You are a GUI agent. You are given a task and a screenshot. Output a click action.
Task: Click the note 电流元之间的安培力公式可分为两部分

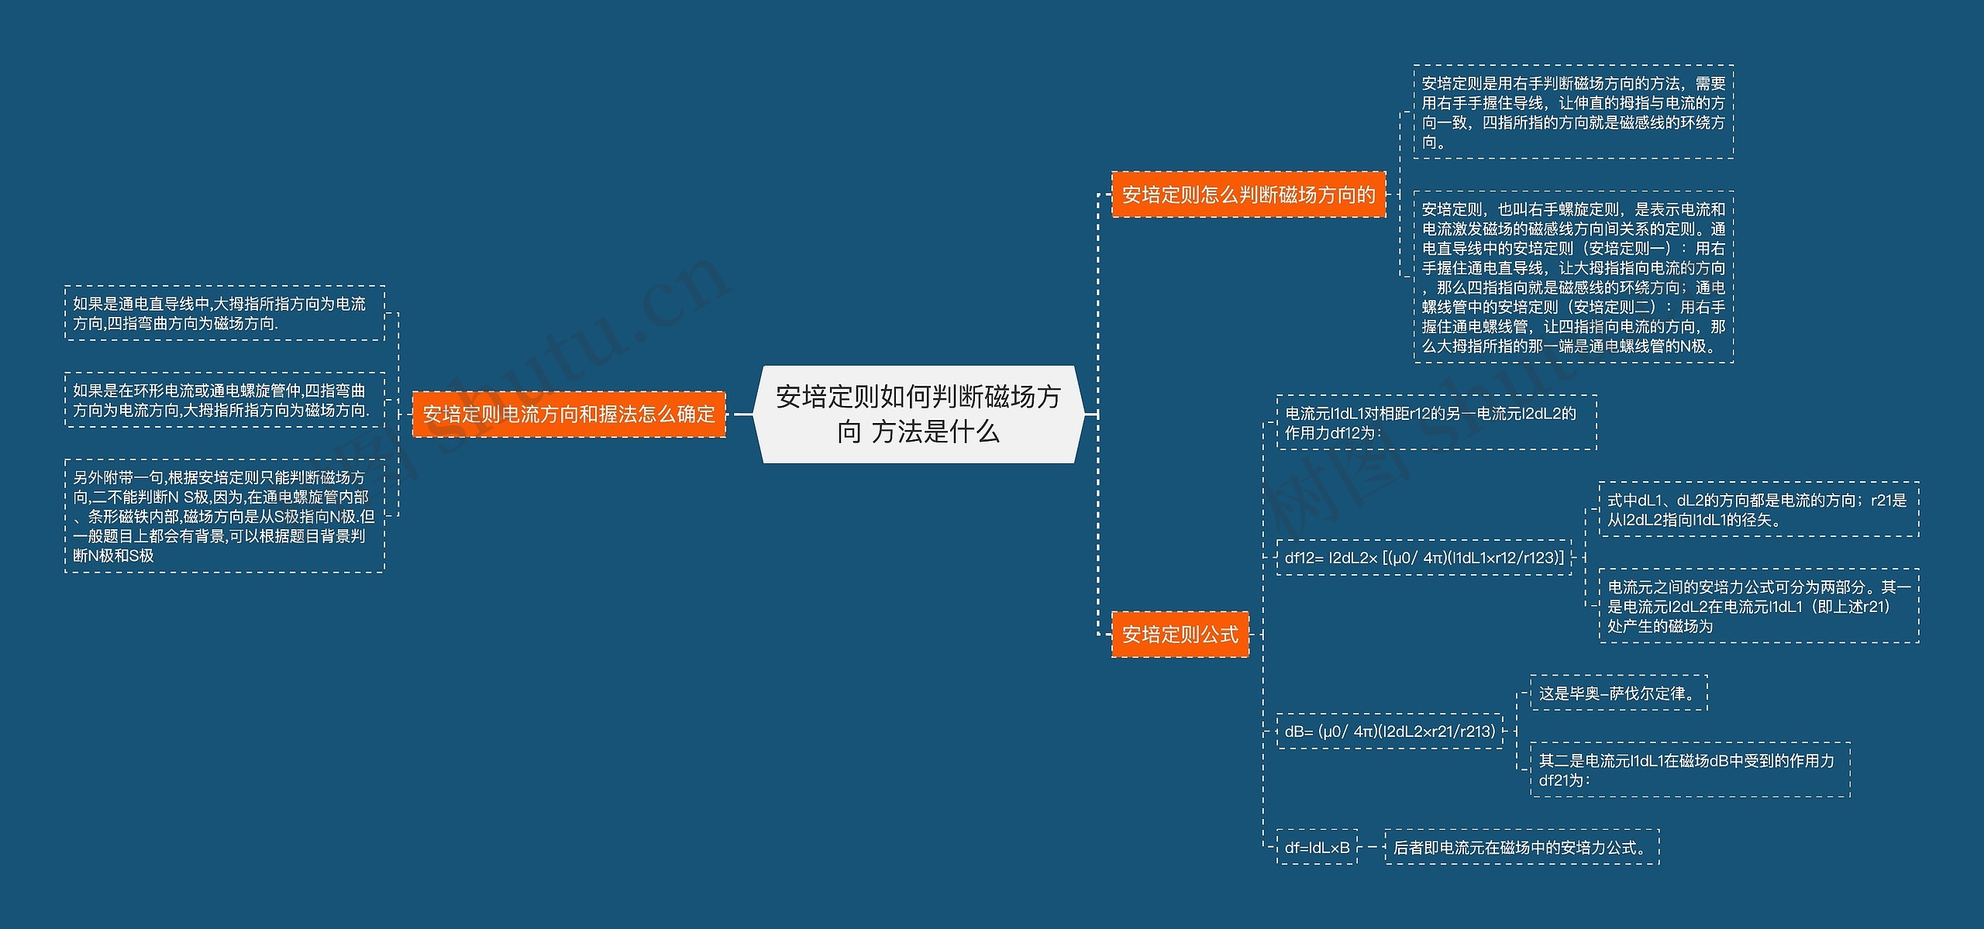(x=1758, y=606)
